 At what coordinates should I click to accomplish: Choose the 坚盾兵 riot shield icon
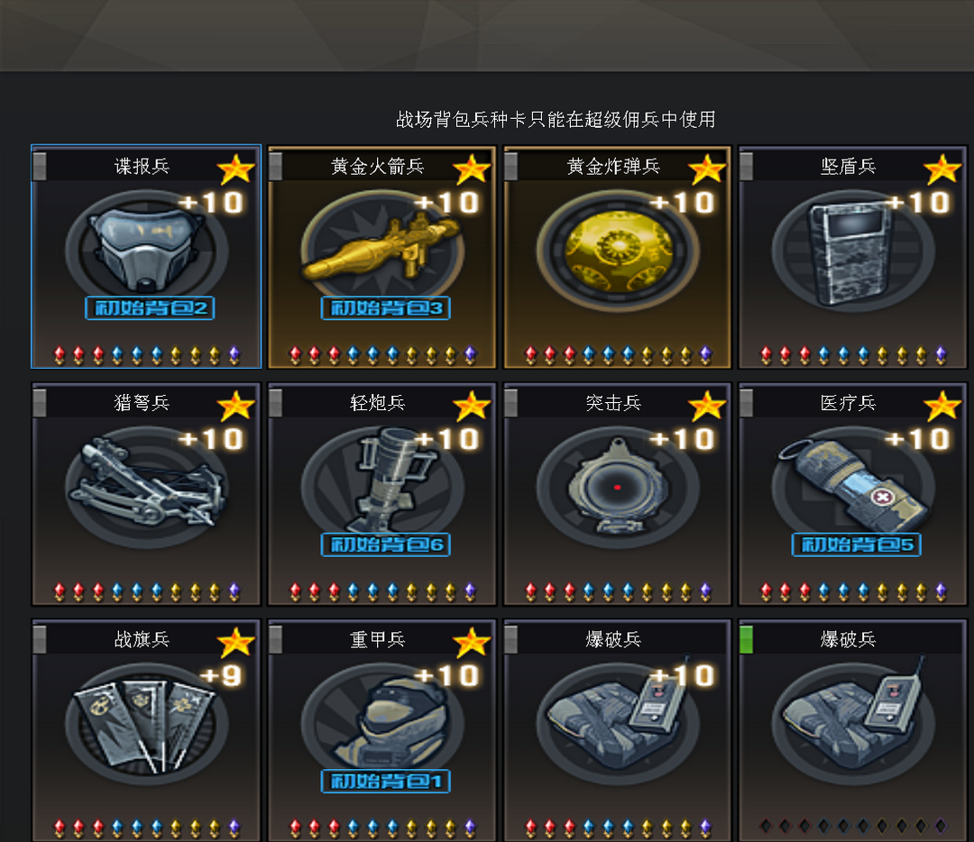tap(850, 252)
